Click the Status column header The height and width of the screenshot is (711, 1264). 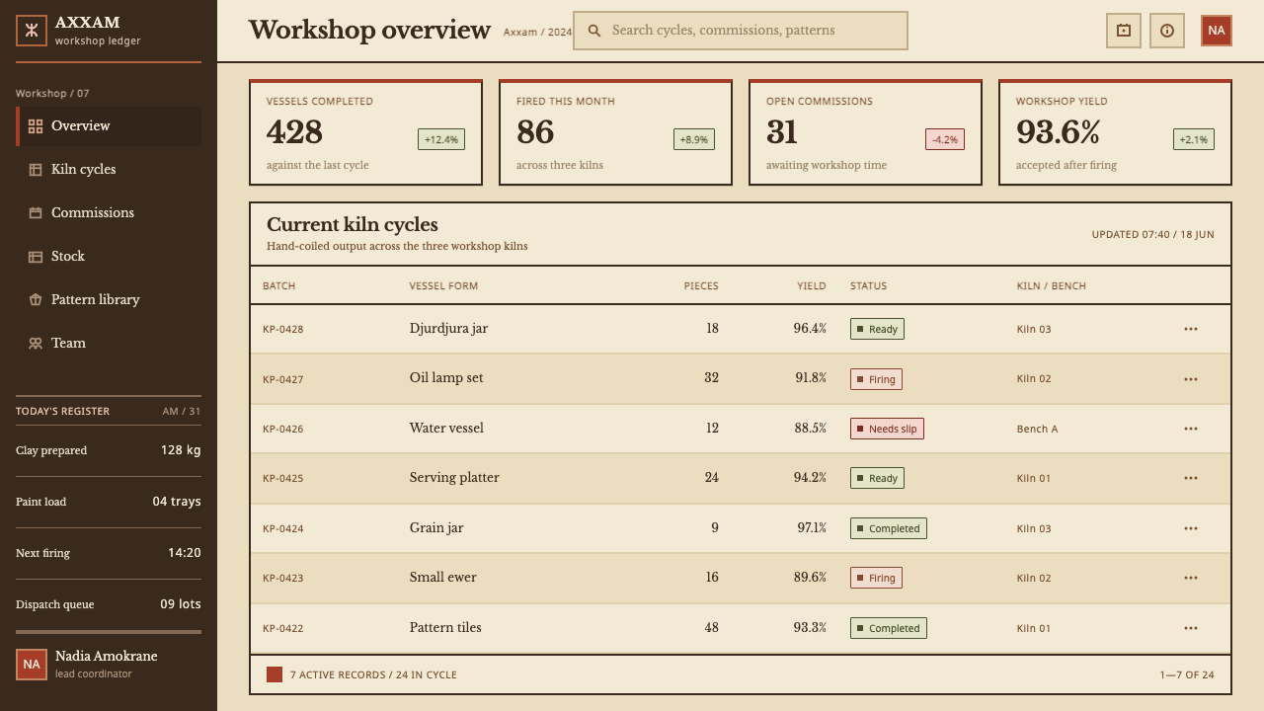[868, 286]
